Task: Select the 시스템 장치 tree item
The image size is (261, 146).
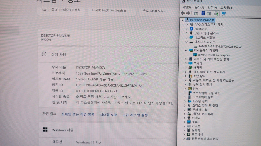Action: pyautogui.click(x=200, y=101)
